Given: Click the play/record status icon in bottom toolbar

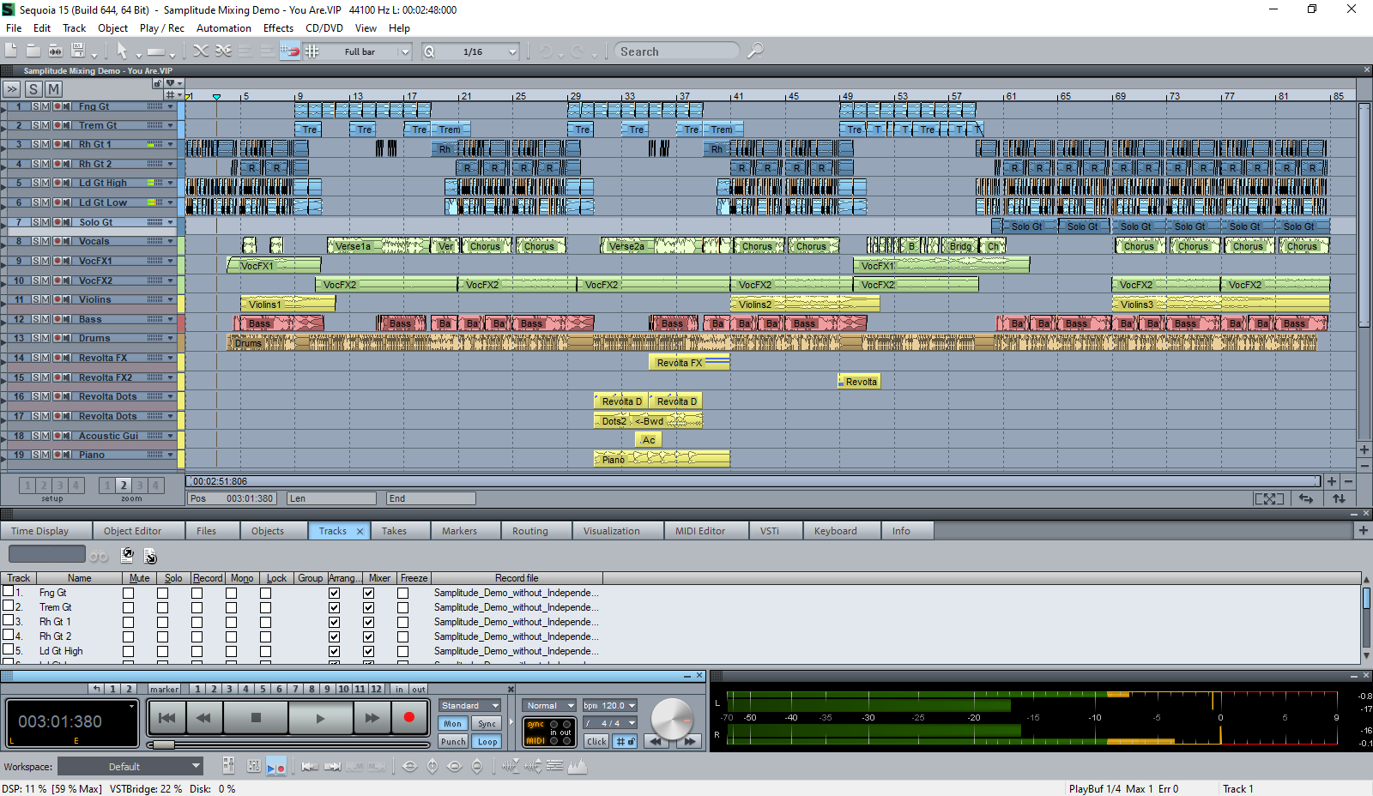Looking at the screenshot, I should (276, 767).
